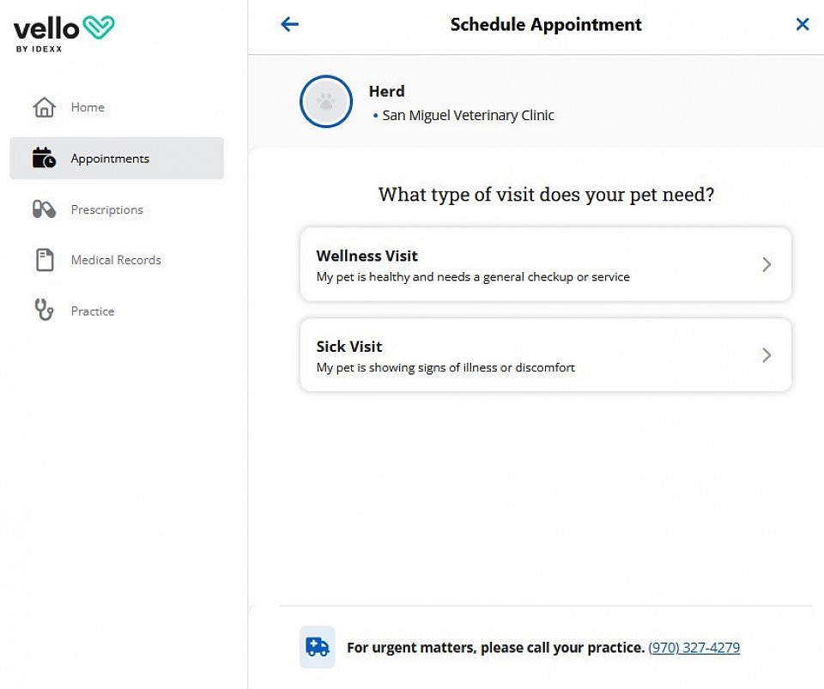Viewport: 824px width, 689px height.
Task: Click the Appointments calendar icon
Action: [x=44, y=158]
